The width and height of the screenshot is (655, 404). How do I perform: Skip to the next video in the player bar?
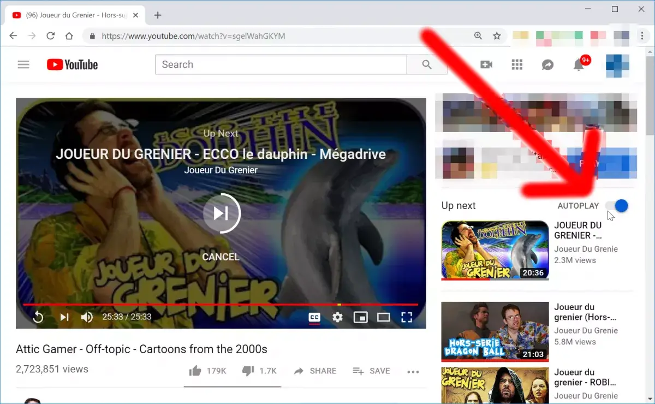64,317
